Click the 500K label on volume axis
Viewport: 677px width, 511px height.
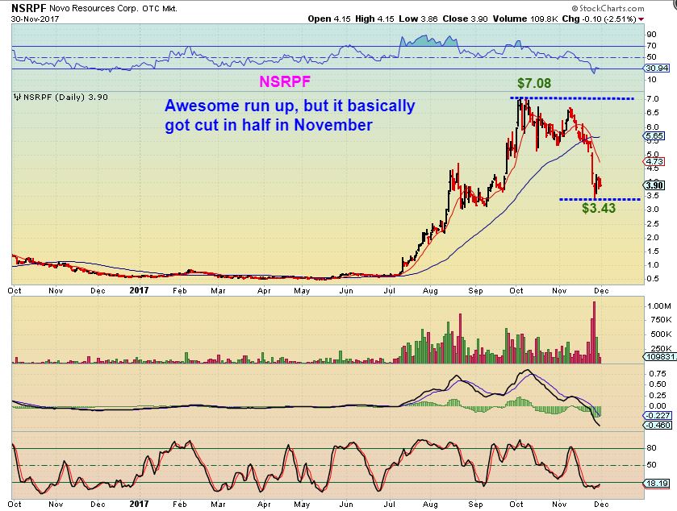(659, 334)
